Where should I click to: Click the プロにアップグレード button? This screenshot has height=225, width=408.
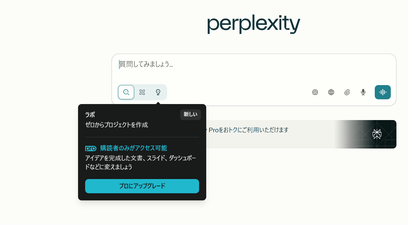click(x=142, y=186)
